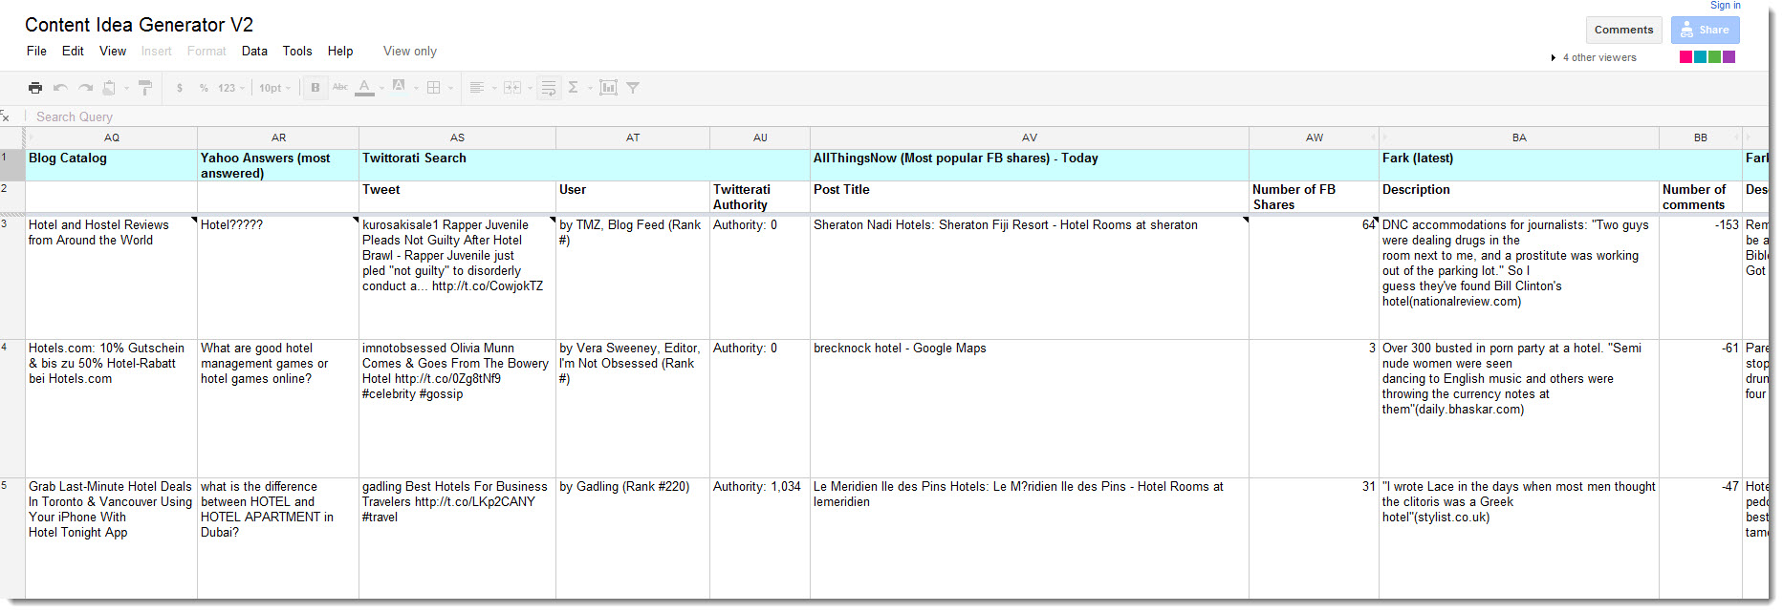This screenshot has height=613, width=1783.
Task: Click the Undo arrow icon
Action: point(60,88)
